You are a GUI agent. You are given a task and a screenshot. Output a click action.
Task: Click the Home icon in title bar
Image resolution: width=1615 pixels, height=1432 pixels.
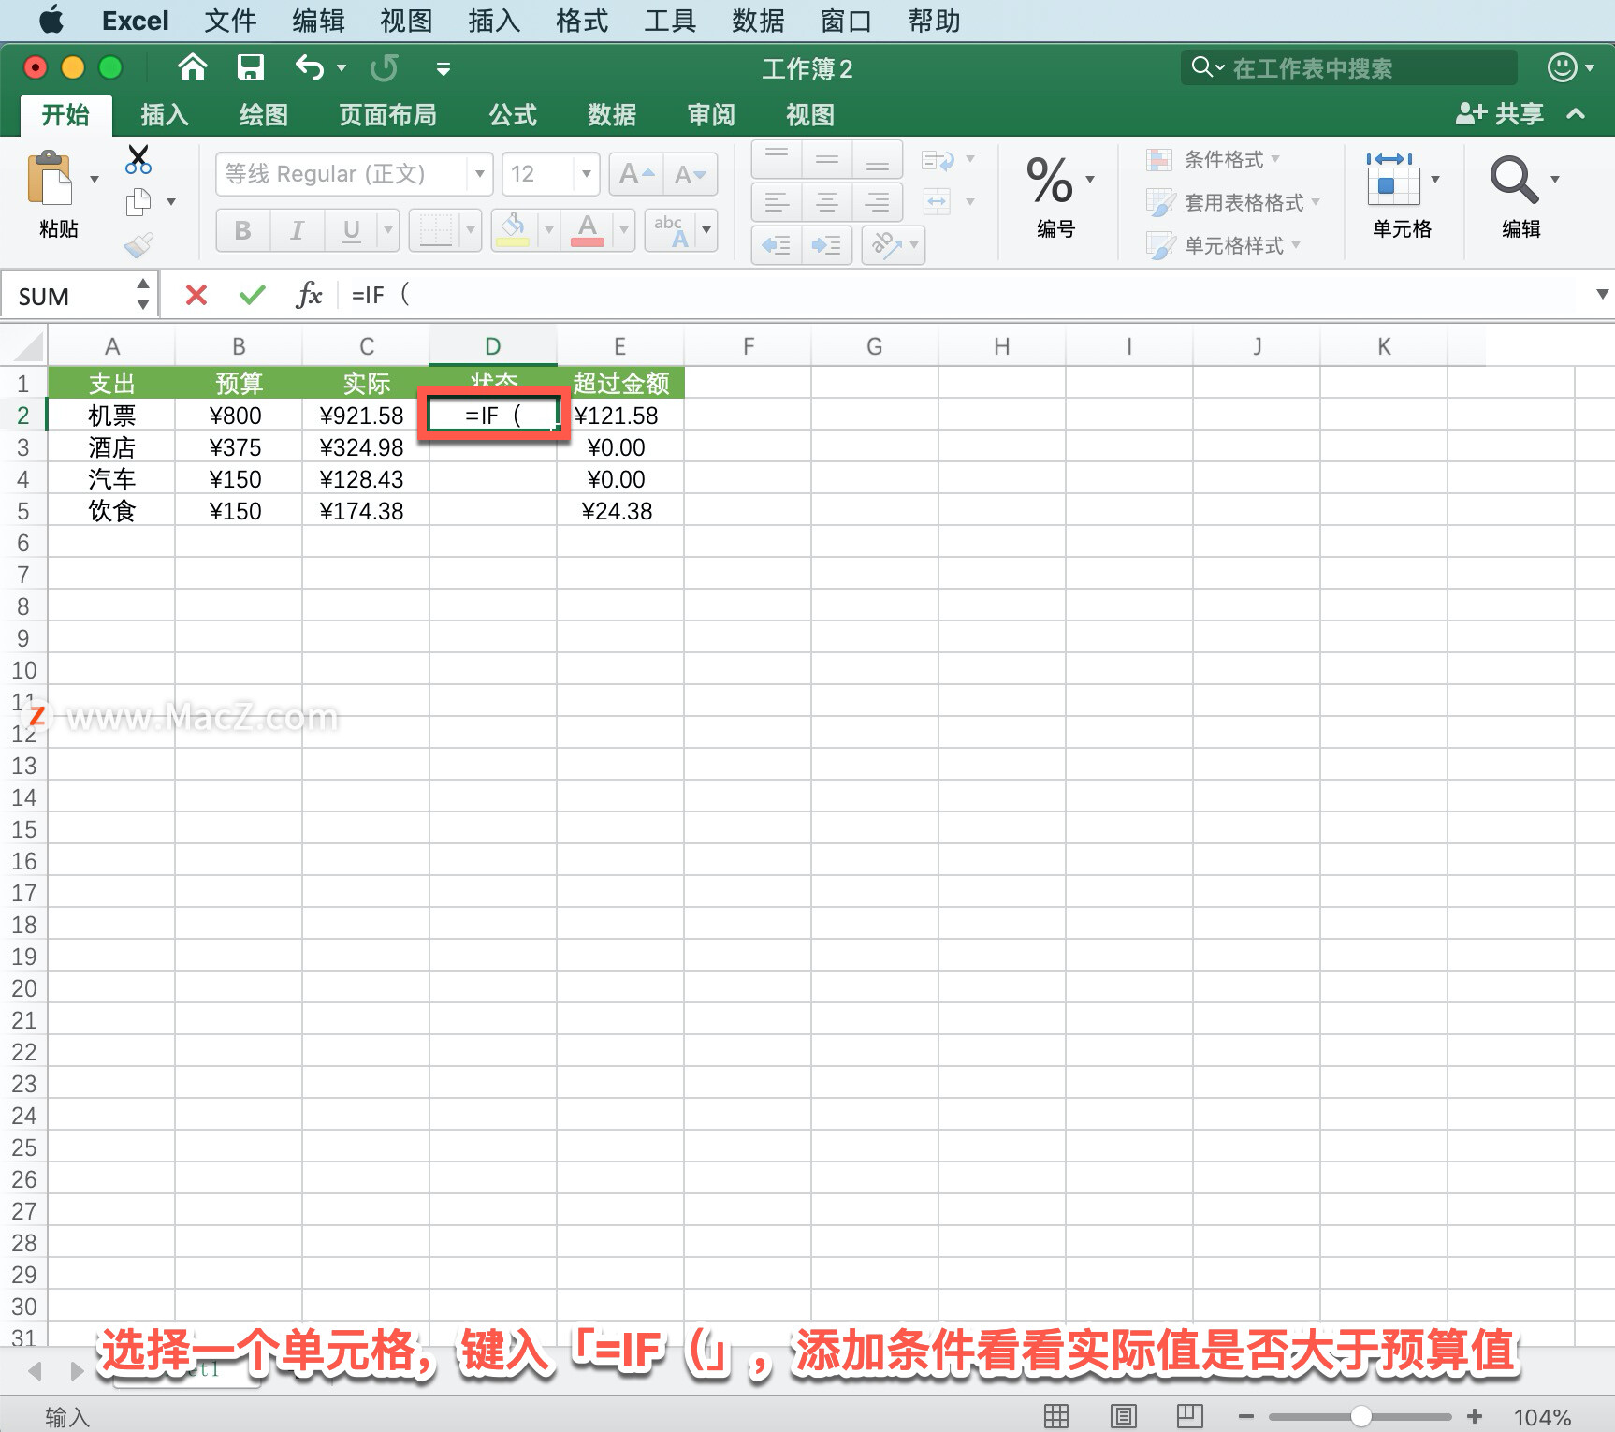[x=192, y=67]
